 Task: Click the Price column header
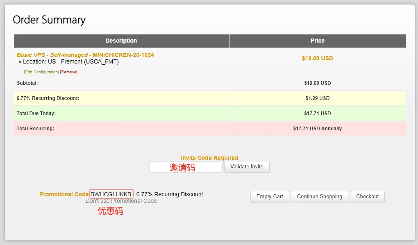coord(317,41)
